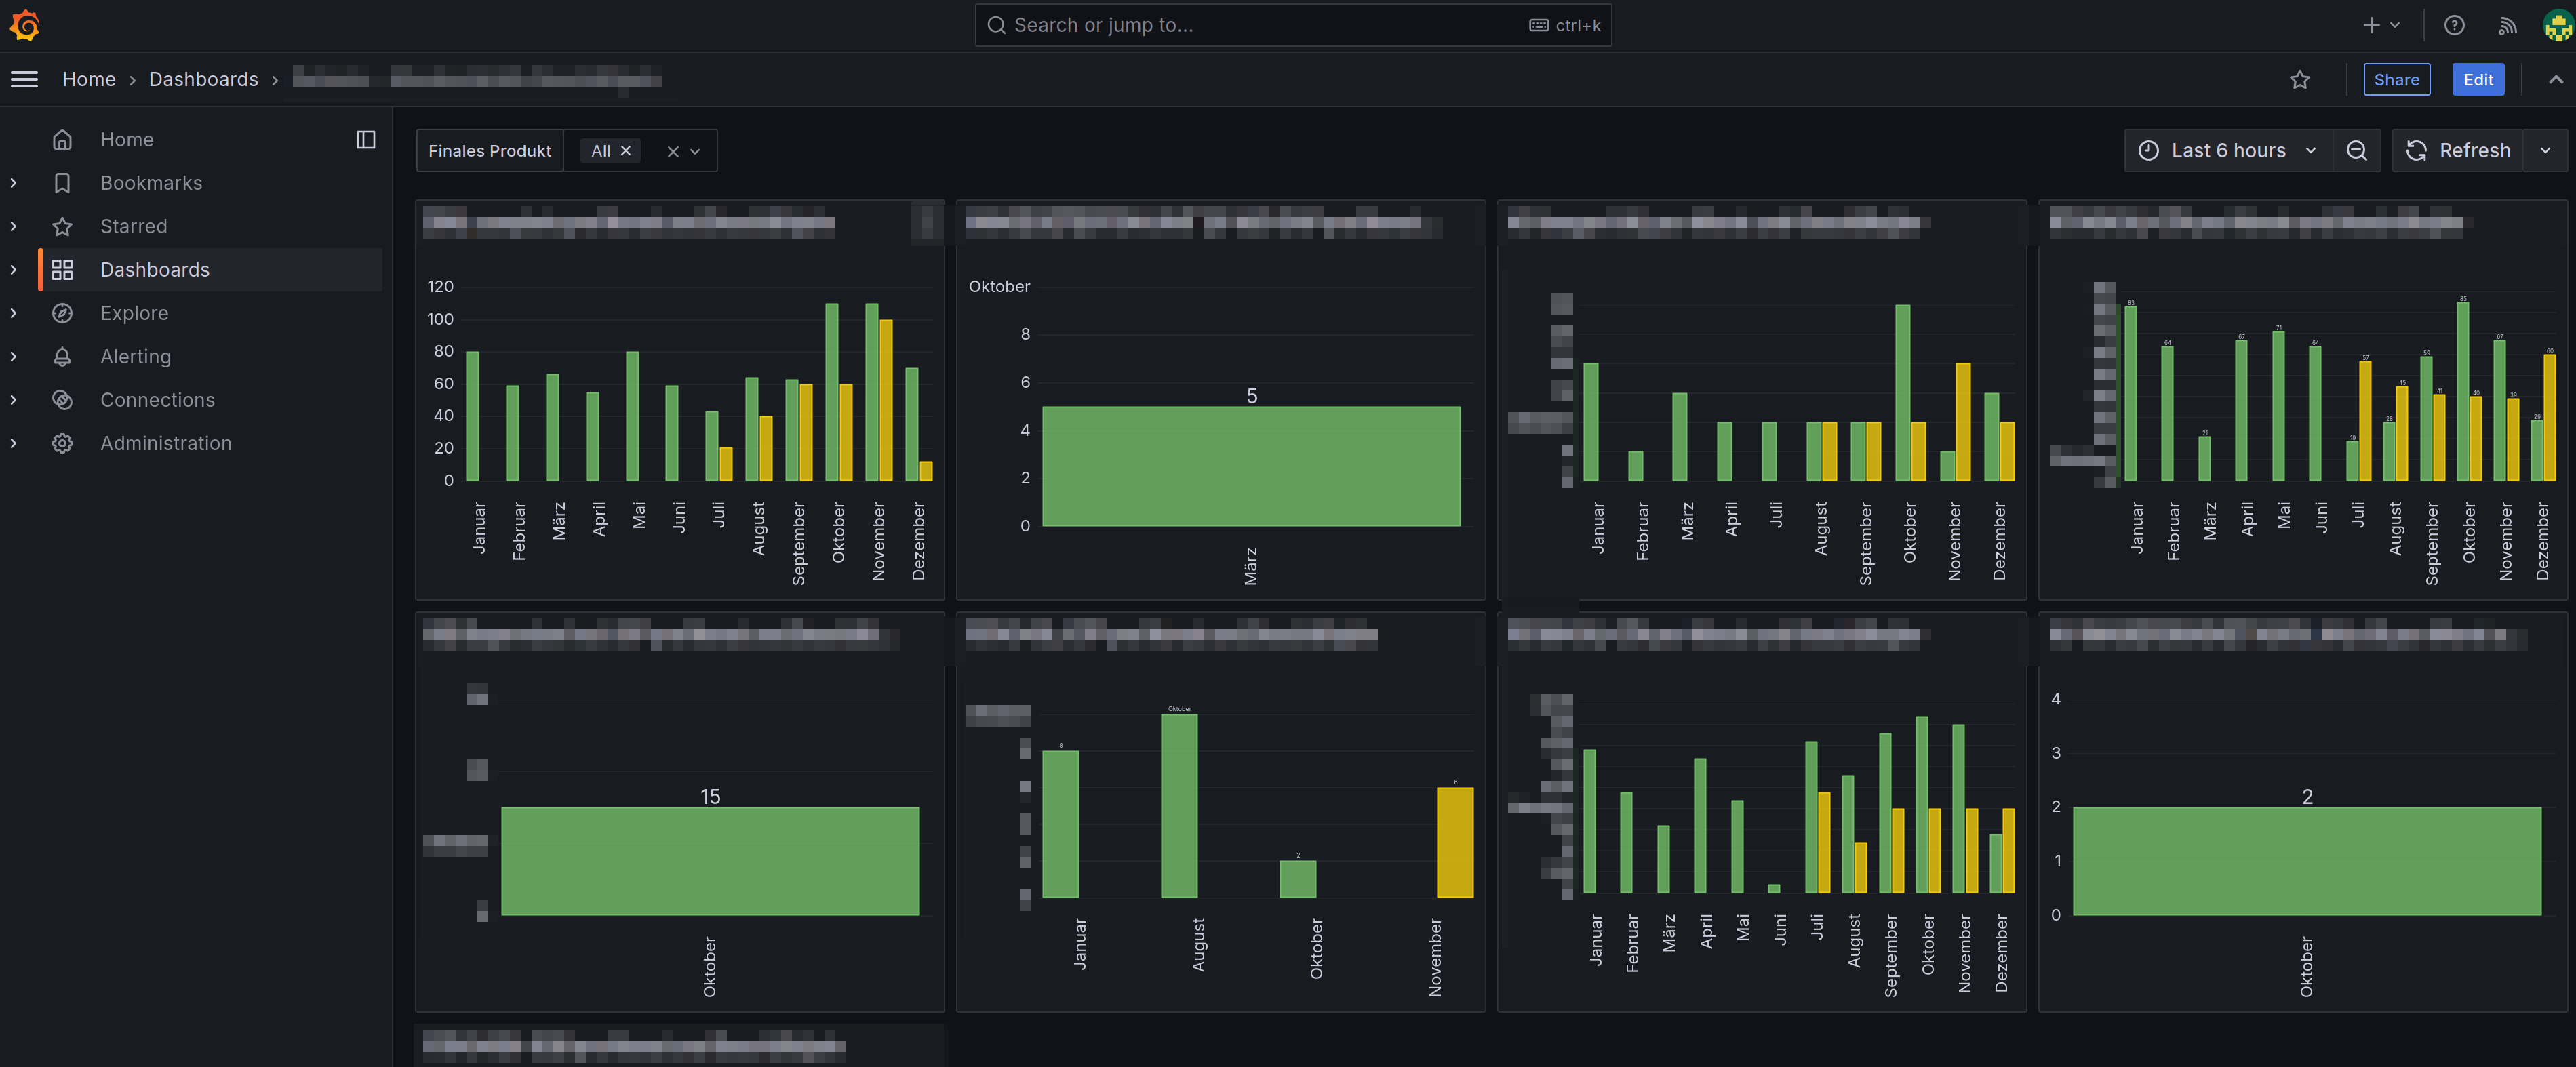Open the hamburger navigation menu
This screenshot has width=2576, height=1067.
pos(24,79)
